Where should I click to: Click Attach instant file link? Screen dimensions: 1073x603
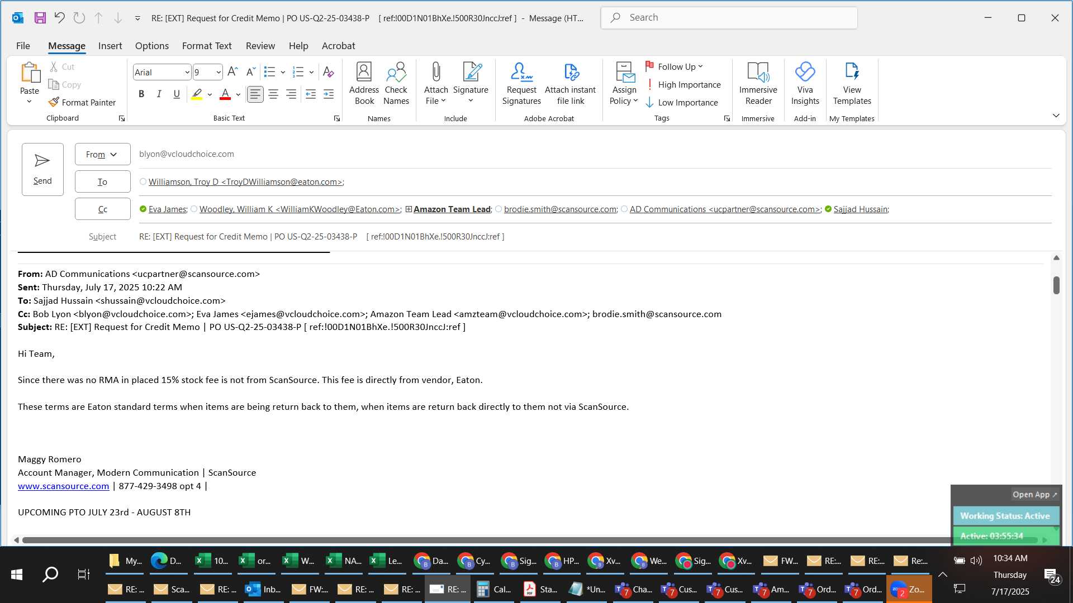[570, 83]
